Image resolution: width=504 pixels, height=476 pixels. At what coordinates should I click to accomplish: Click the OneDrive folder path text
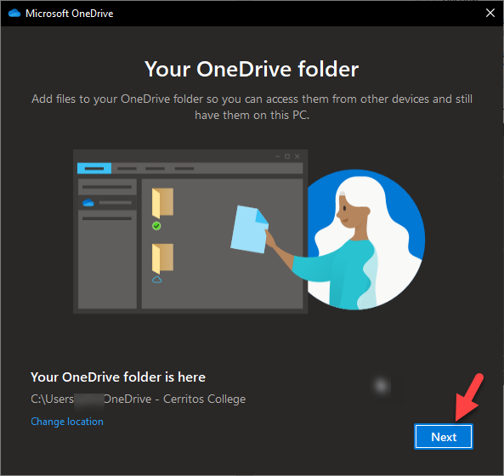coord(139,399)
